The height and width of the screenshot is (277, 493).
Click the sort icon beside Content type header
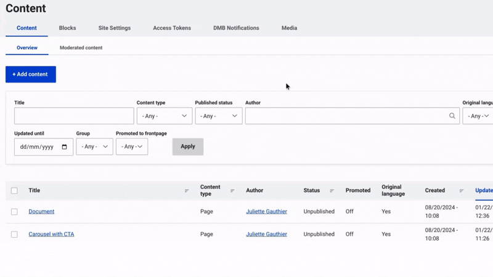click(232, 191)
